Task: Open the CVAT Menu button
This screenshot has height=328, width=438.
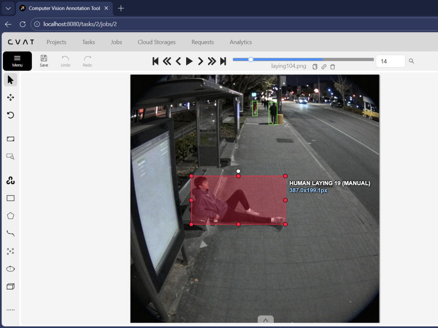Action: (18, 61)
